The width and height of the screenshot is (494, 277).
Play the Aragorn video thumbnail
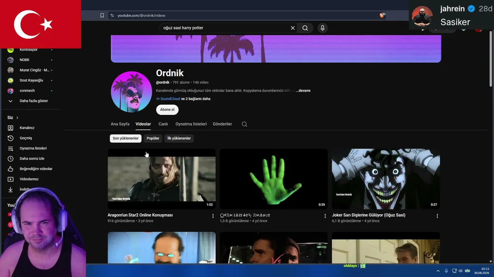162,179
